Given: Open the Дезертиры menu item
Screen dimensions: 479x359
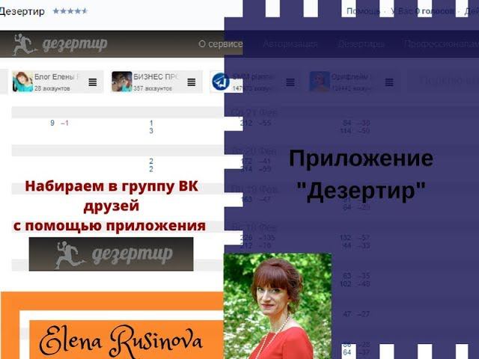Looking at the screenshot, I should coord(361,44).
